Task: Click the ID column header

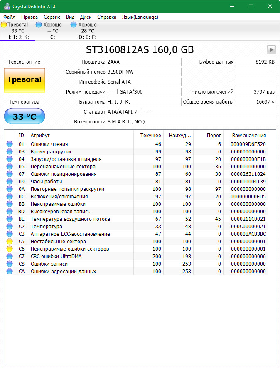Action: point(21,136)
